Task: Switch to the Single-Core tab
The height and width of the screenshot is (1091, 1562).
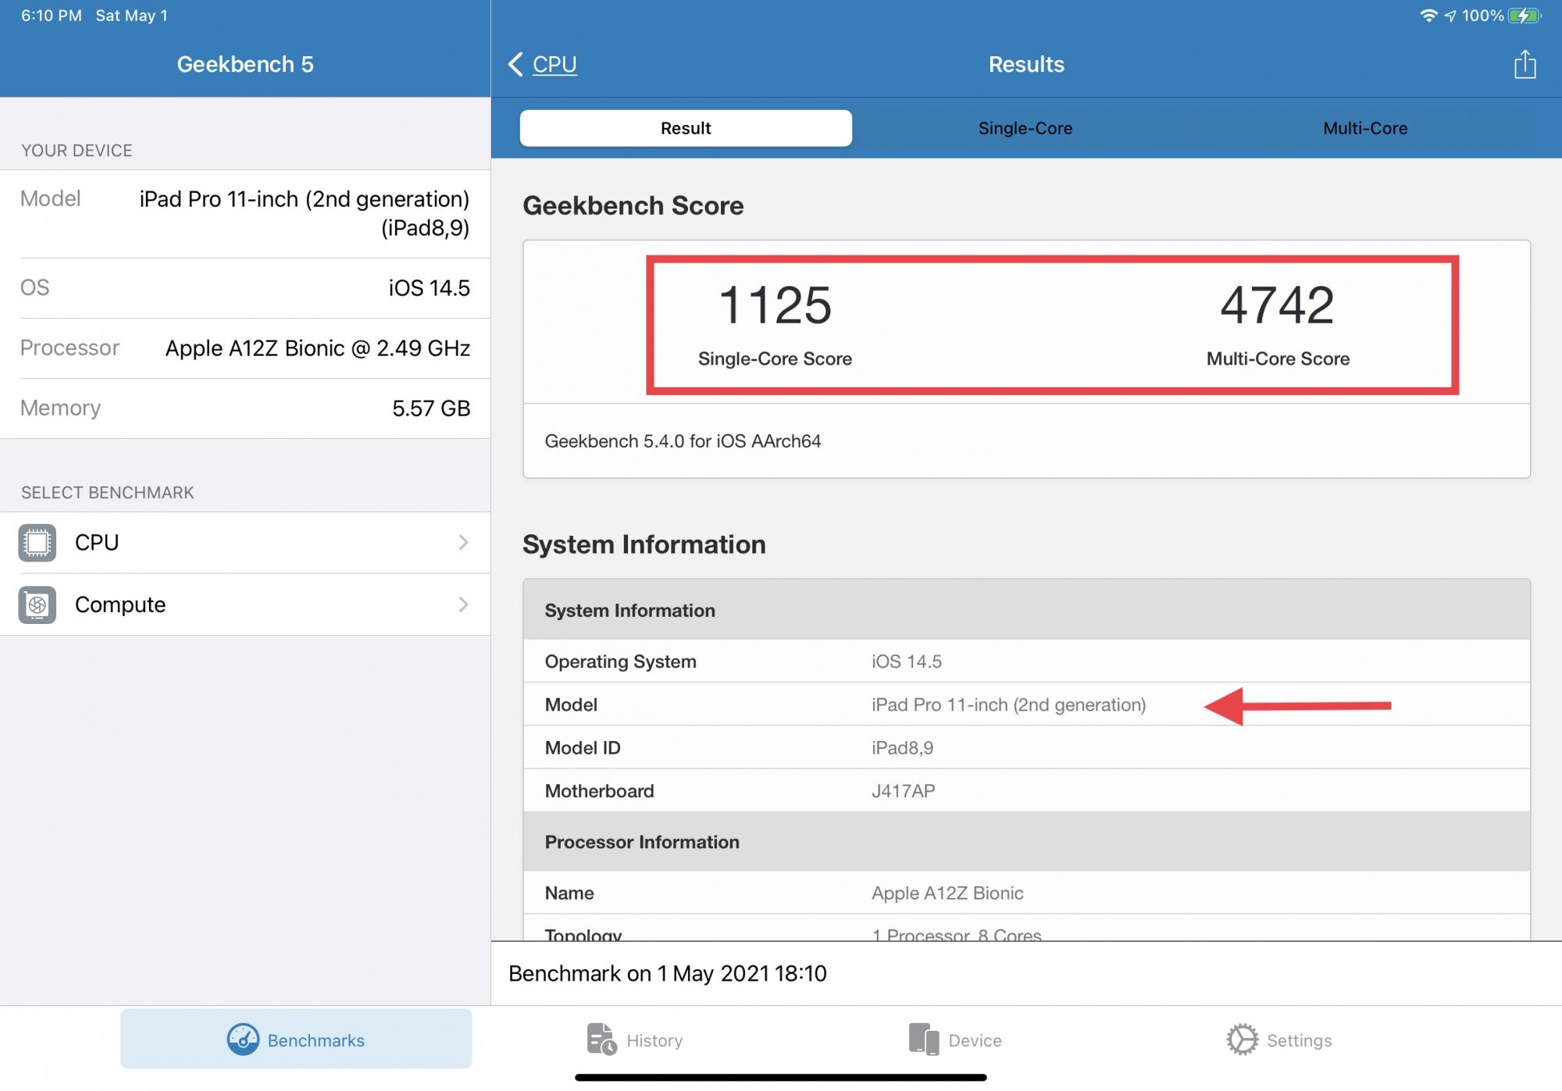Action: tap(1025, 128)
